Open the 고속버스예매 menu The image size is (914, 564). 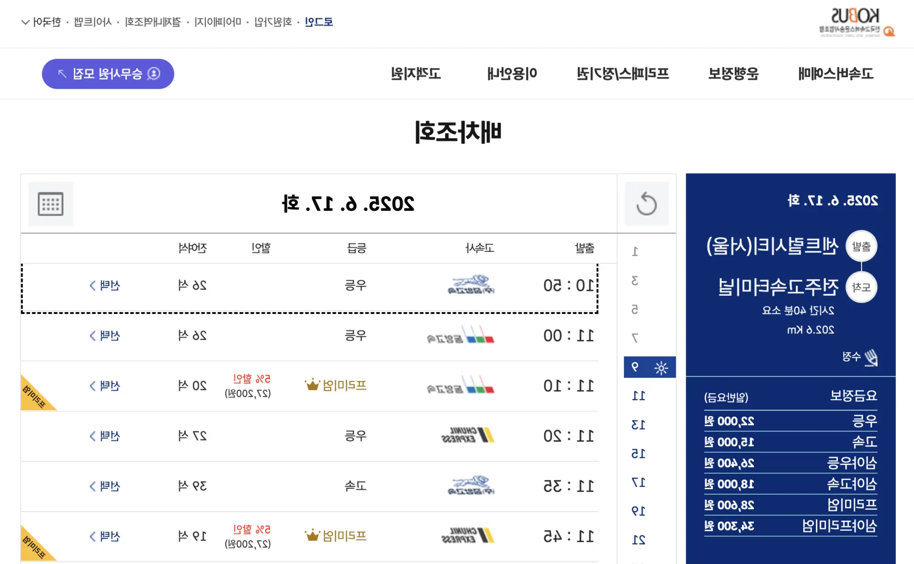point(836,73)
